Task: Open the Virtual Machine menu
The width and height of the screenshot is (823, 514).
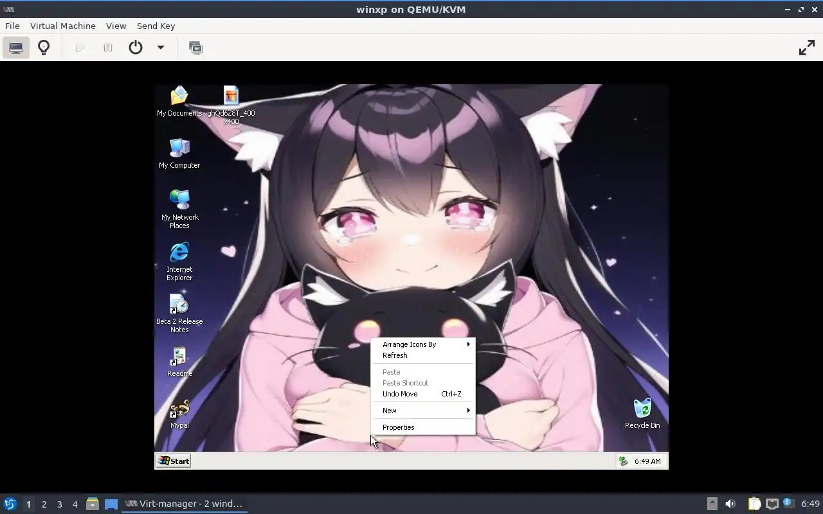Action: click(63, 26)
